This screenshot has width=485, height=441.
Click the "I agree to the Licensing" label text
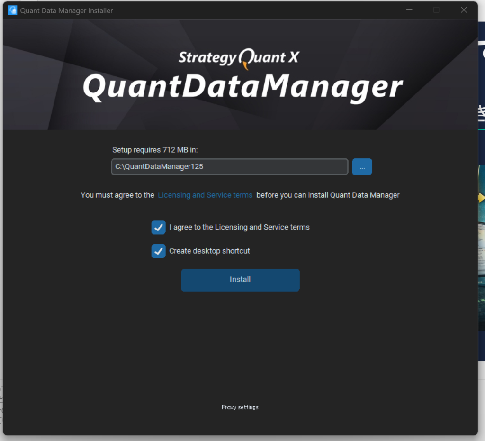coord(239,227)
